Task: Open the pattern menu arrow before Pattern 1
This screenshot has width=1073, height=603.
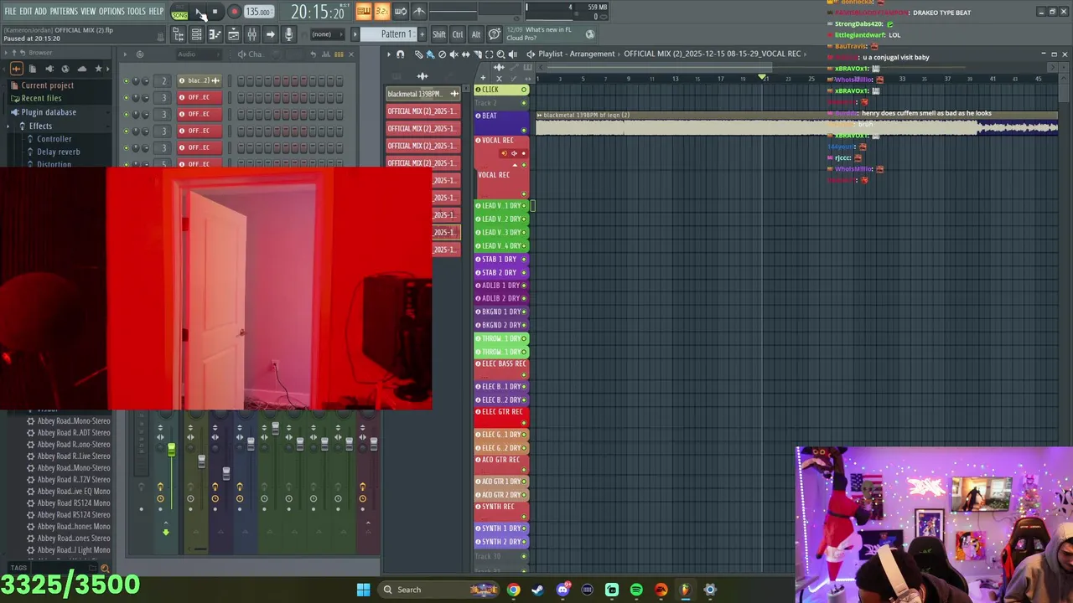Action: [x=355, y=34]
